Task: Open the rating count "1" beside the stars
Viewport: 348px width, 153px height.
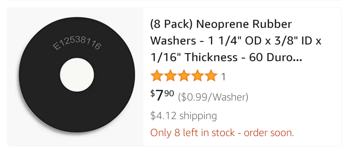Action: [x=223, y=77]
